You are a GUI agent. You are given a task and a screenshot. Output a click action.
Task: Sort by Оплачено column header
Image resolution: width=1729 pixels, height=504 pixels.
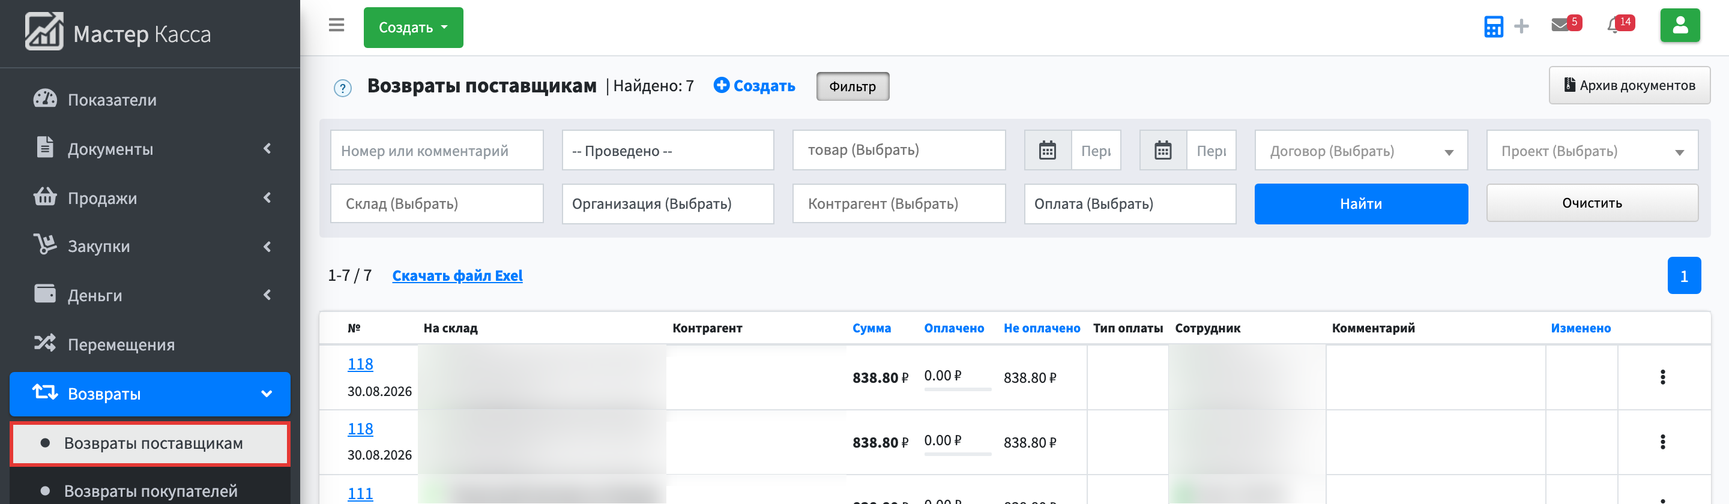point(954,328)
